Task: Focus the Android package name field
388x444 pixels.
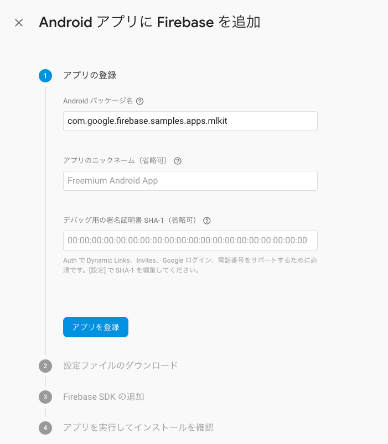Action: coord(190,121)
